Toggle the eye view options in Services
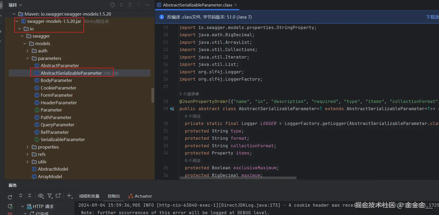Image resolution: width=439 pixels, height=215 pixels. [41, 196]
